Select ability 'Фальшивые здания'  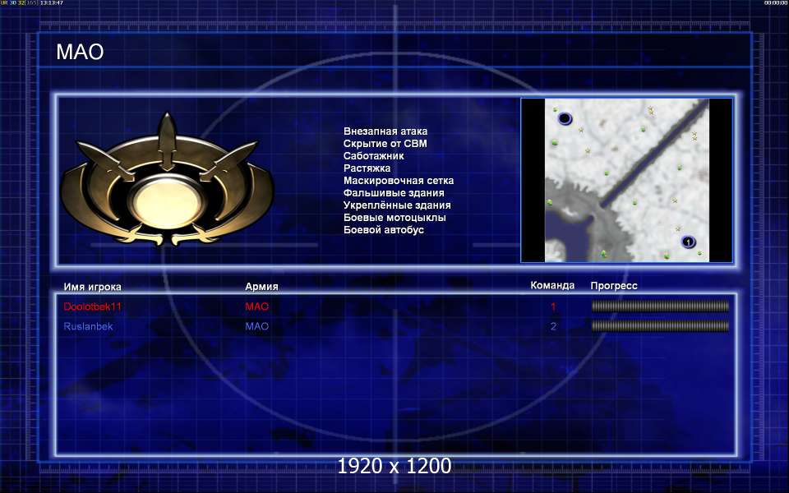tap(394, 192)
